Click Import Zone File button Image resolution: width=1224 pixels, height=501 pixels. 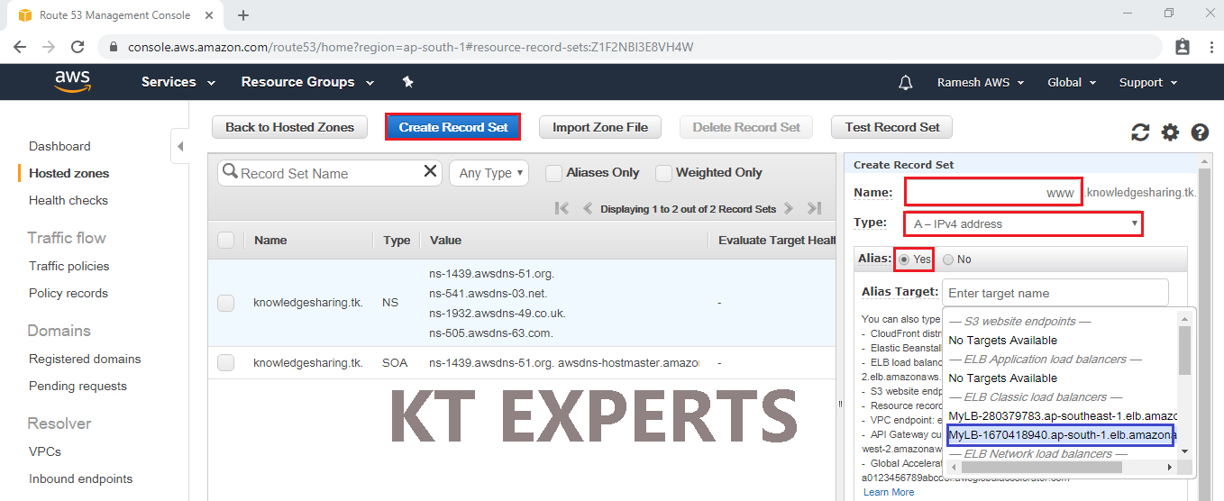pyautogui.click(x=600, y=127)
